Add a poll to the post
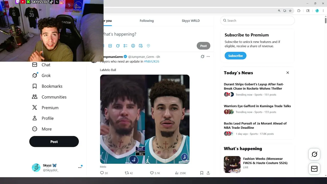The image size is (327, 184). click(x=125, y=46)
